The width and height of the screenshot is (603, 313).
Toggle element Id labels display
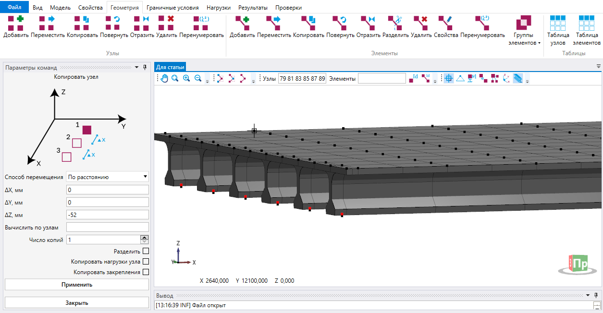point(426,79)
